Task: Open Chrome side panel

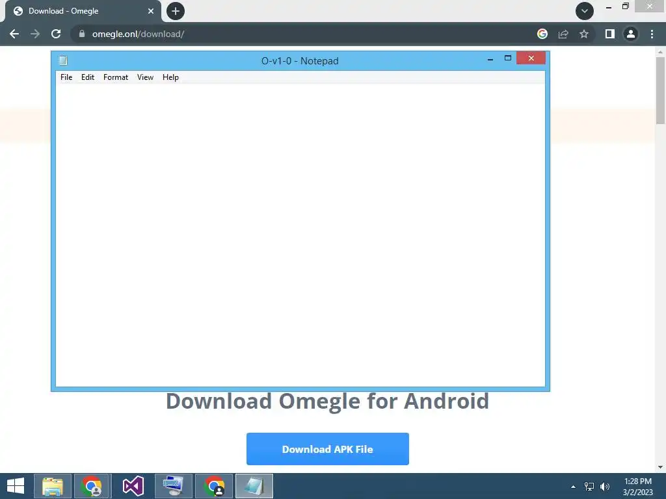Action: [610, 34]
